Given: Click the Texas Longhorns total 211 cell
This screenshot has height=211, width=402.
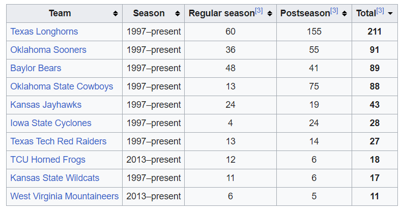Looking at the screenshot, I should (x=375, y=32).
